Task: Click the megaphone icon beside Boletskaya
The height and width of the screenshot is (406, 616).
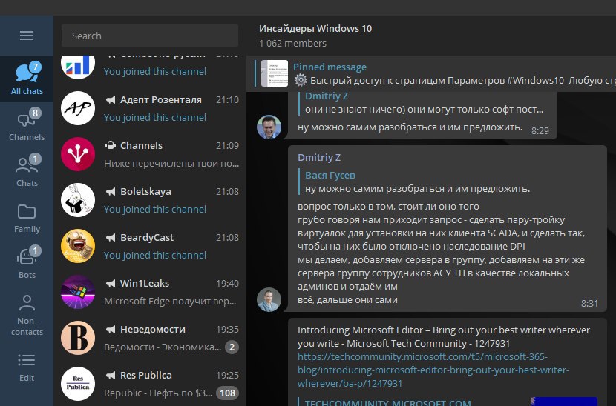Action: pos(111,192)
